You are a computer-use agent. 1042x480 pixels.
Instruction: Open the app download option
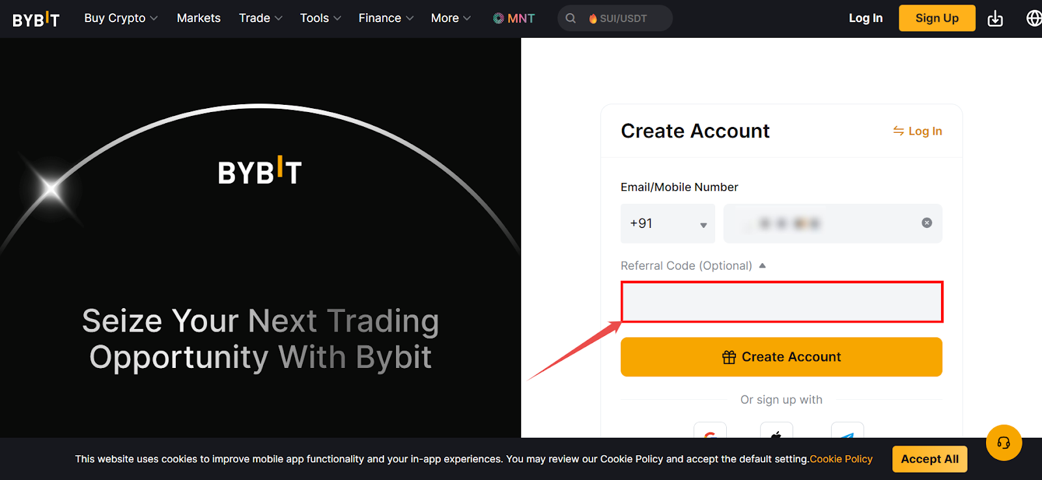(x=995, y=18)
